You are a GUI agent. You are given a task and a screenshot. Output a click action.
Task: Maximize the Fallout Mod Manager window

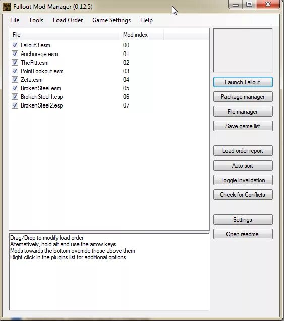pyautogui.click(x=249, y=5)
